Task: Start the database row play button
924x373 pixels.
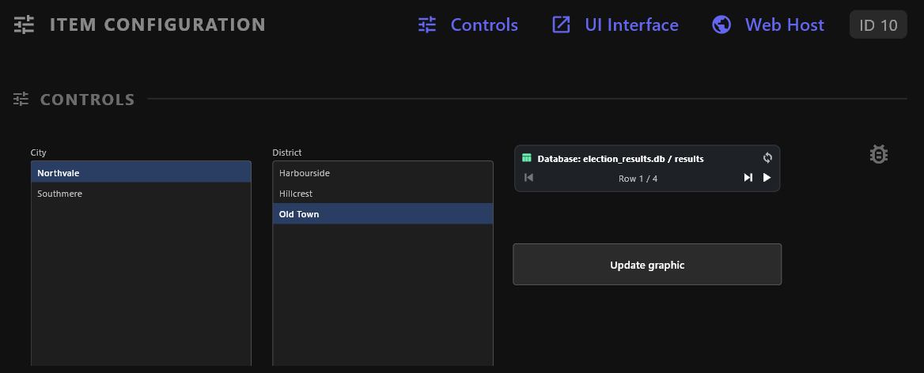Action: 767,178
